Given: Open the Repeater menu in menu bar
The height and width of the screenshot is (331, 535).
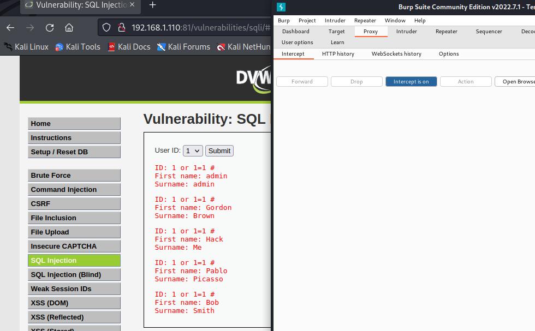Looking at the screenshot, I should tap(365, 21).
